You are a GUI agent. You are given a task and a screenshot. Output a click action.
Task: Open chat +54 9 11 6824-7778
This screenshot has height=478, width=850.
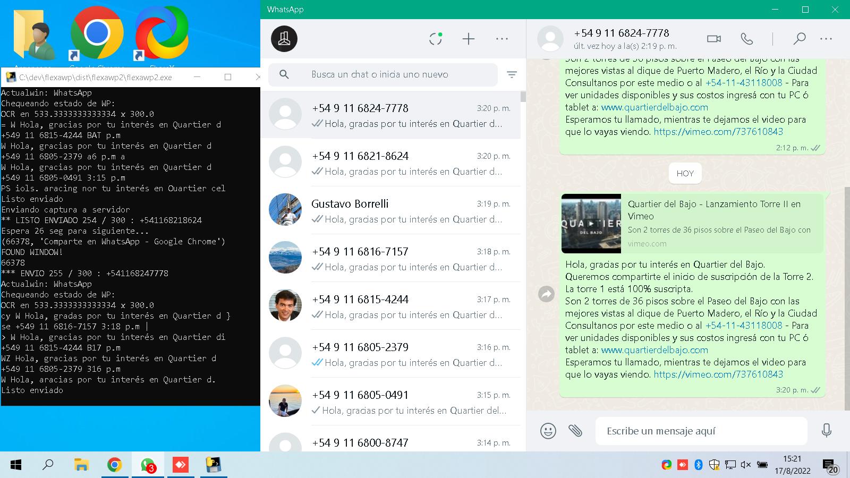click(390, 115)
